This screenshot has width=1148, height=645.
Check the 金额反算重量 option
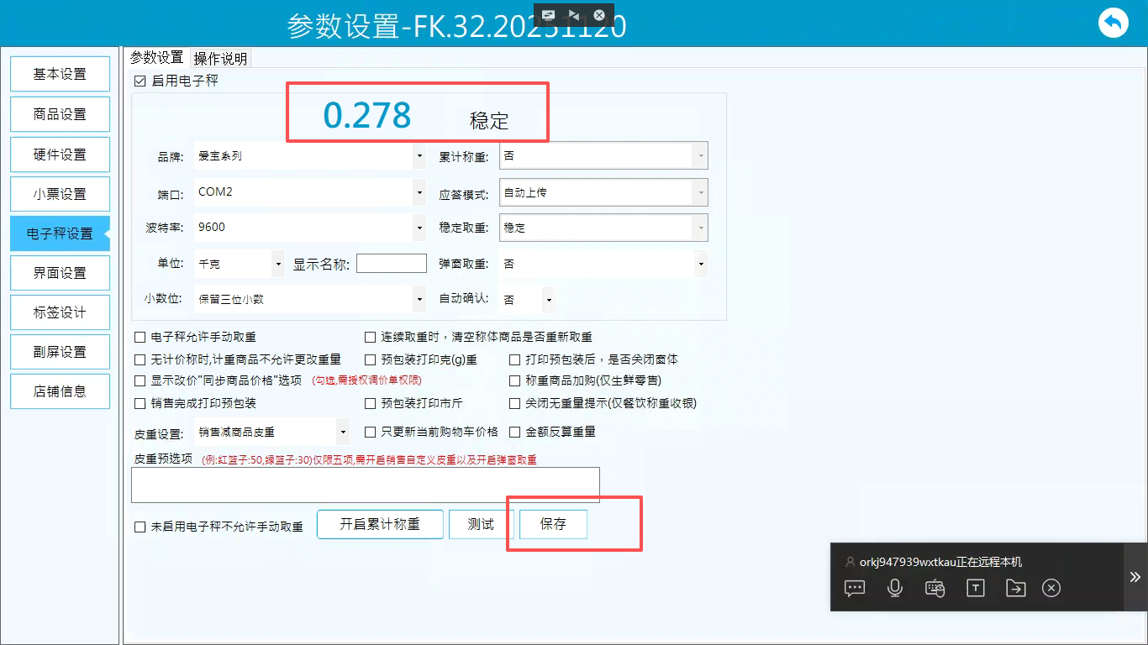pyautogui.click(x=515, y=432)
